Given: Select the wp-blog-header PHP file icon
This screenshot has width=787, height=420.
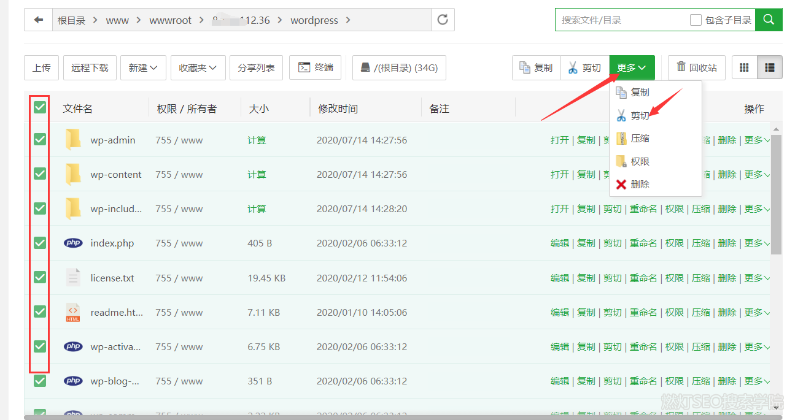Looking at the screenshot, I should pyautogui.click(x=73, y=381).
